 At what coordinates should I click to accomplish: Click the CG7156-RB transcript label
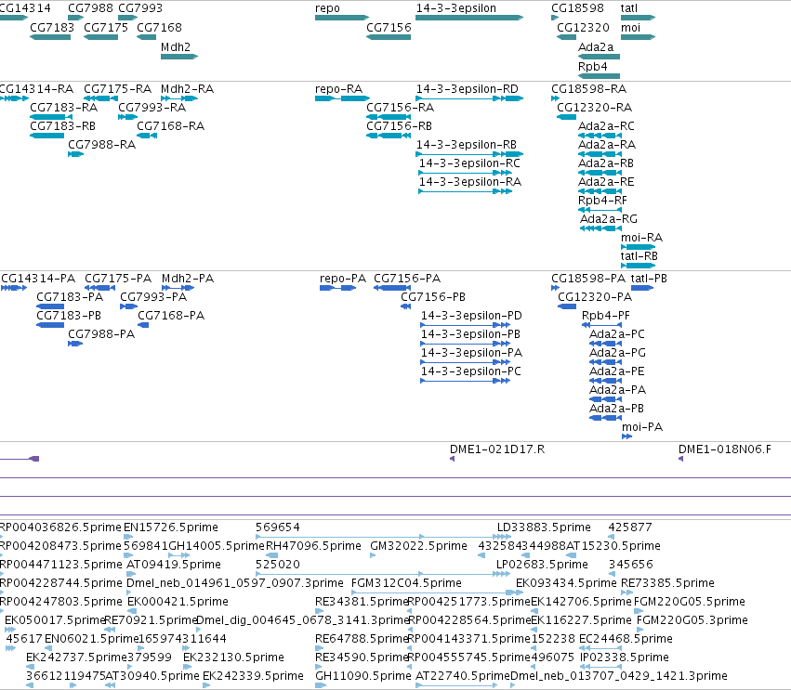click(399, 126)
